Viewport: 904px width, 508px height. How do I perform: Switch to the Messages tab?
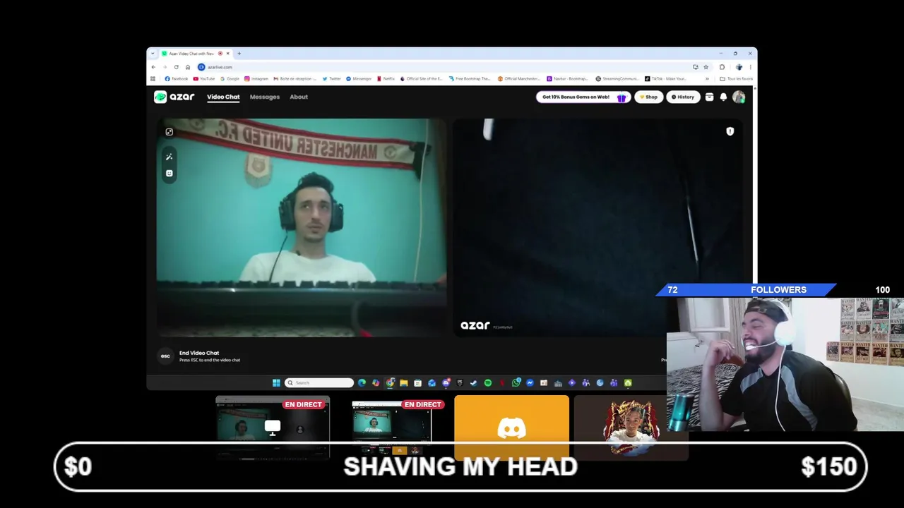coord(265,97)
